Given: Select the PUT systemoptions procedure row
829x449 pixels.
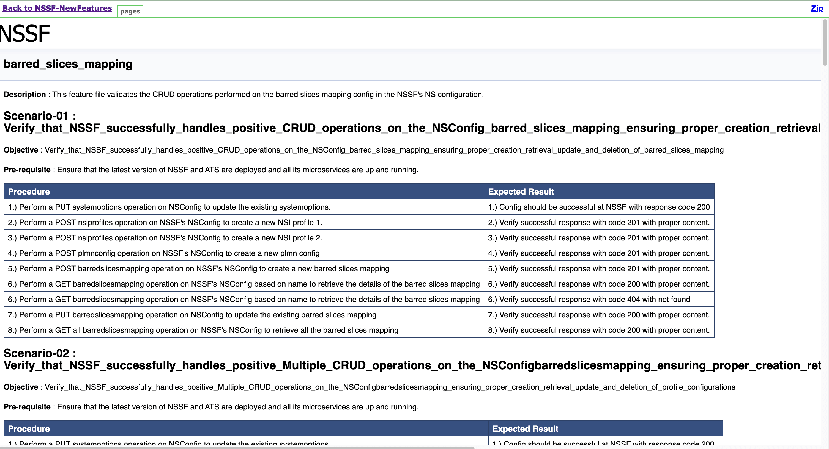Looking at the screenshot, I should click(169, 207).
